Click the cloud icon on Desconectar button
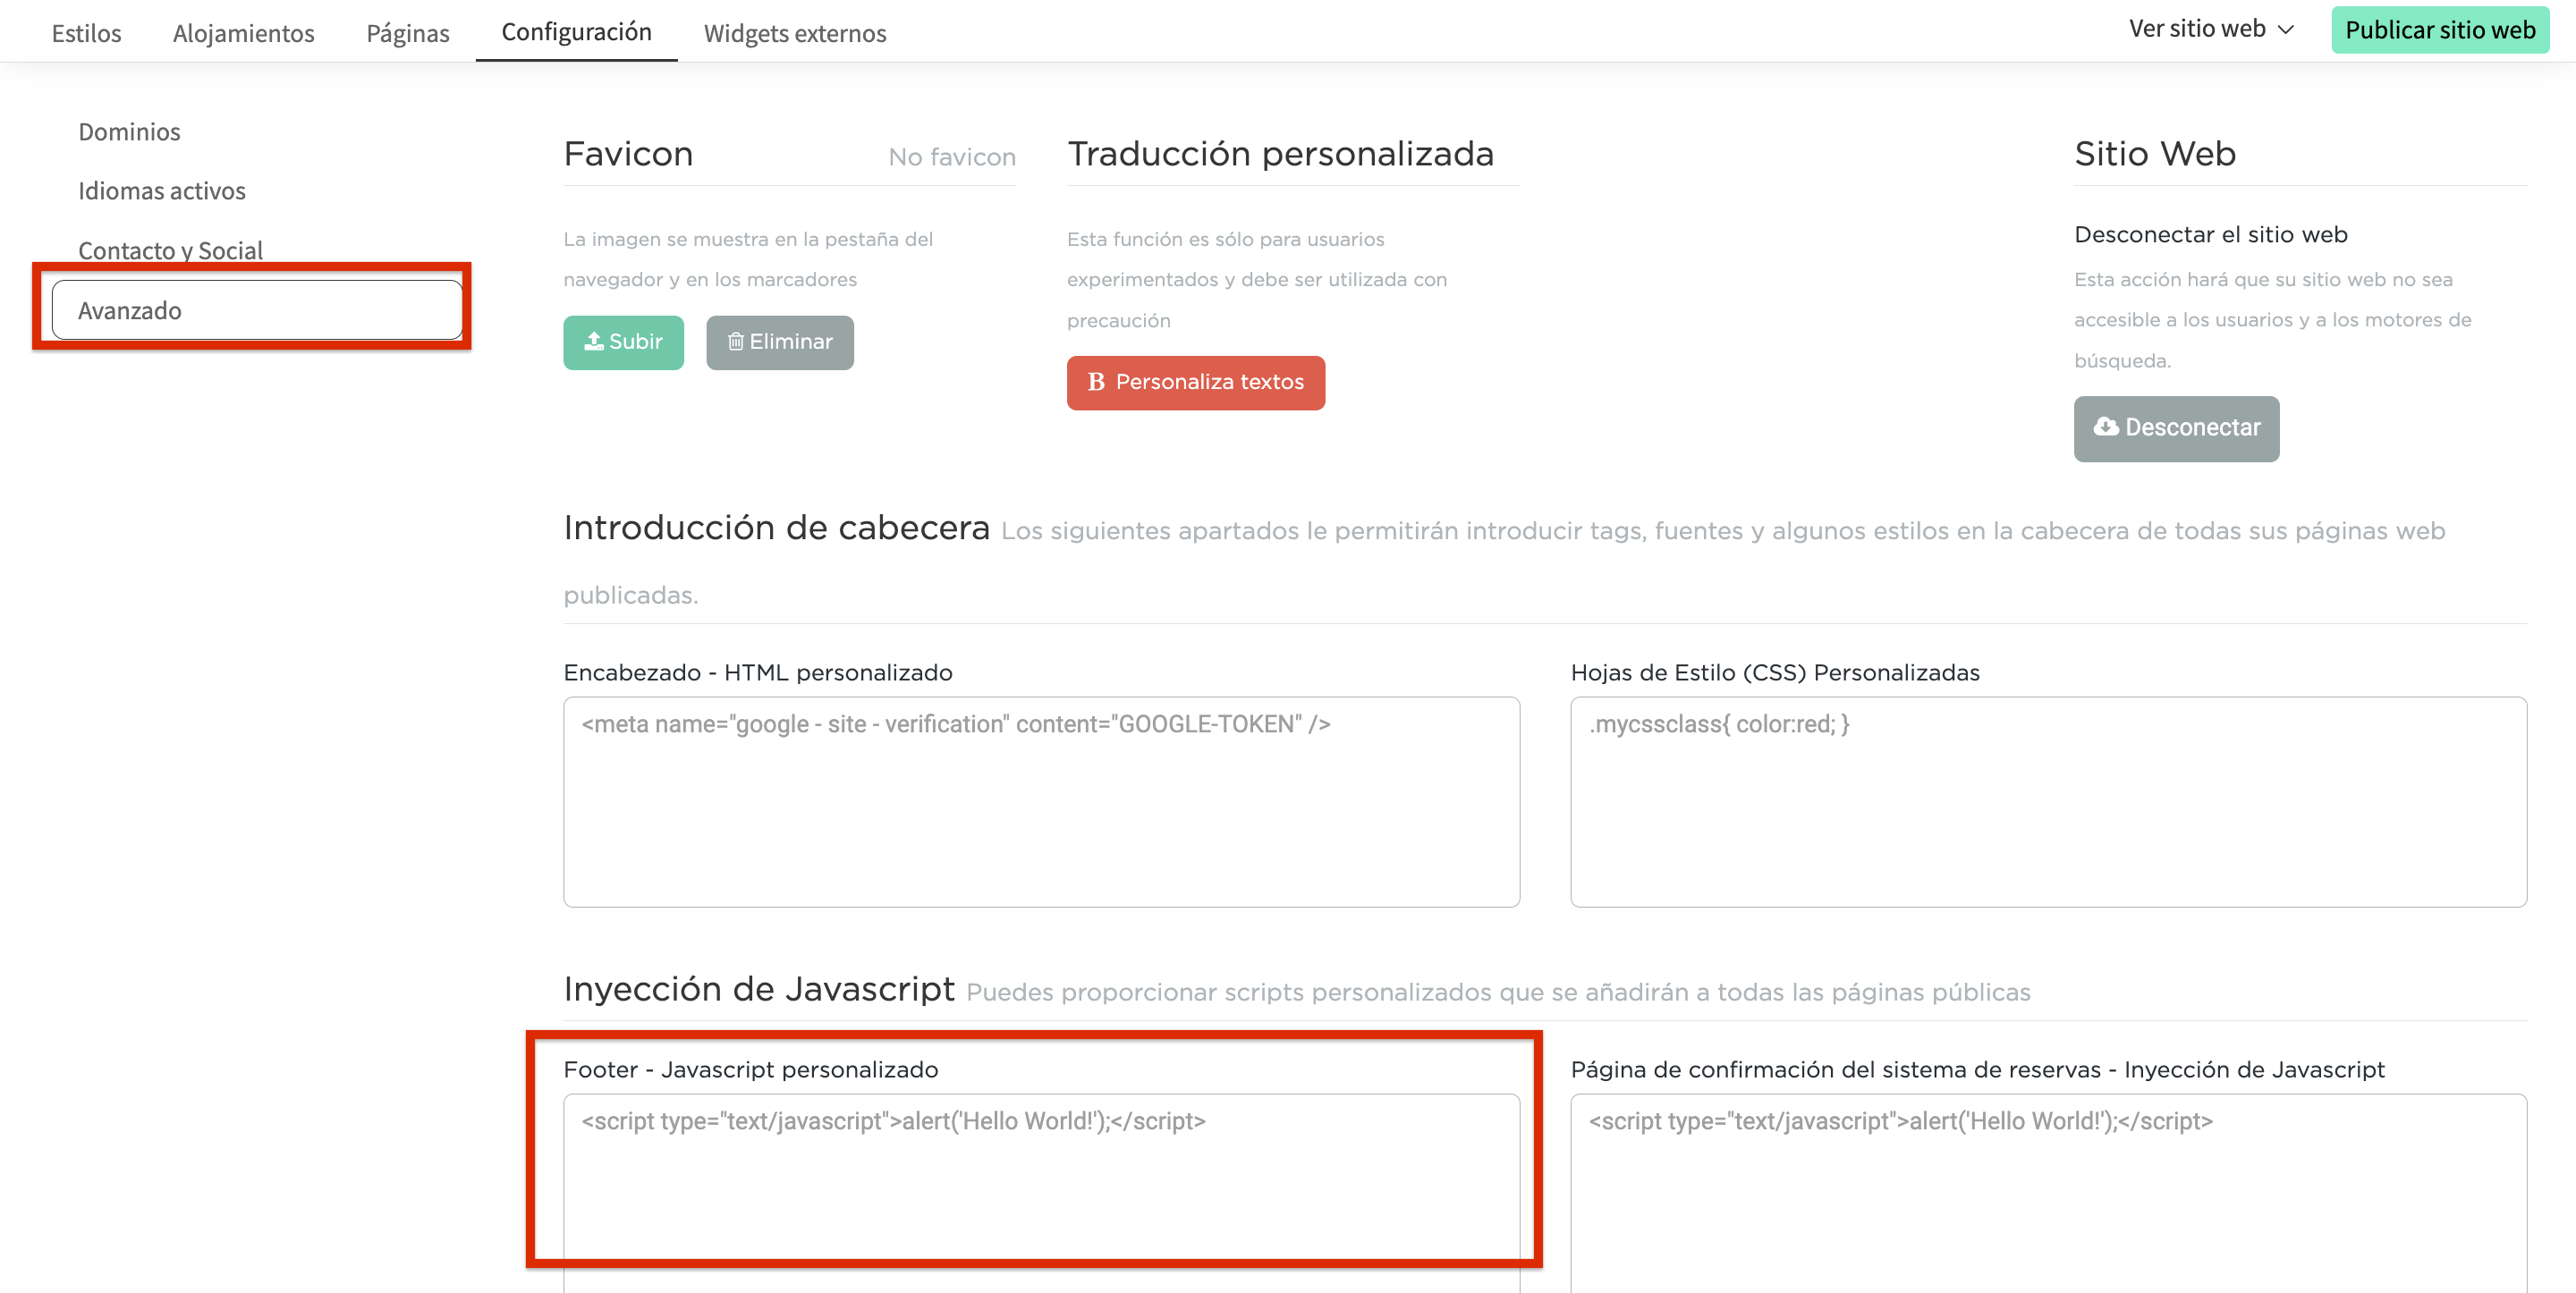This screenshot has width=2576, height=1293. click(2106, 427)
